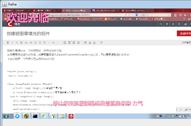Click the globe icon in the editor toolbar
The image size is (191, 126).
[85, 43]
